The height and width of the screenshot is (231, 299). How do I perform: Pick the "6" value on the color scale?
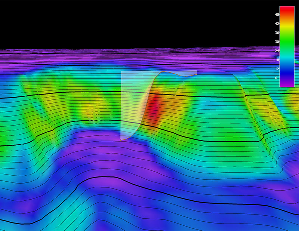click(x=276, y=78)
